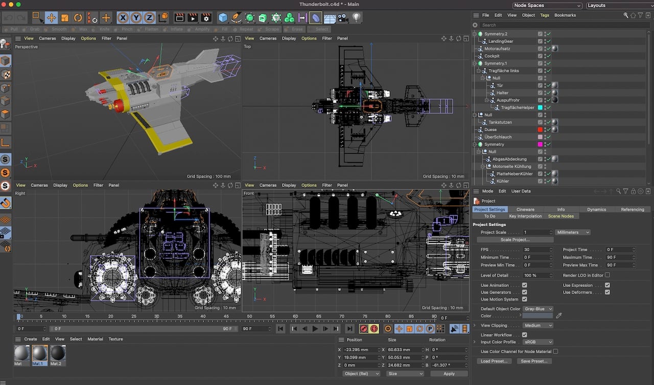Click Apply in Coordinates manager
This screenshot has height=385, width=654.
[449, 374]
